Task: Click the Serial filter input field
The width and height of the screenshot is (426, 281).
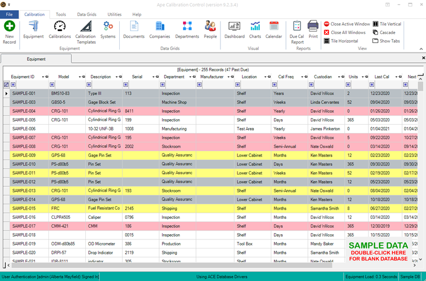Action: coord(143,85)
